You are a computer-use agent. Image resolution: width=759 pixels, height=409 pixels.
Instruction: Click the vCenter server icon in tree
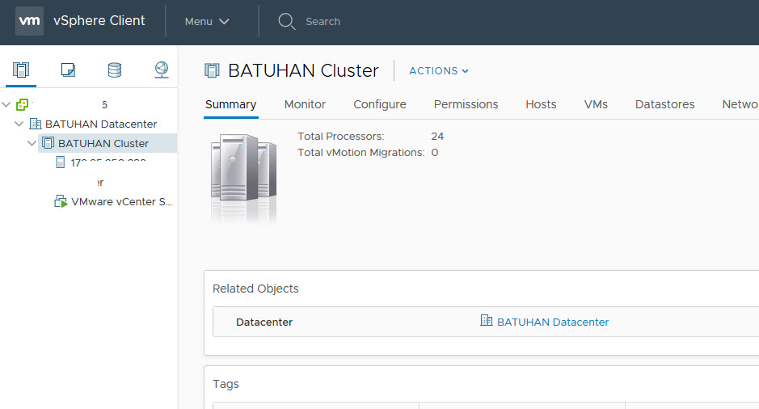23,104
